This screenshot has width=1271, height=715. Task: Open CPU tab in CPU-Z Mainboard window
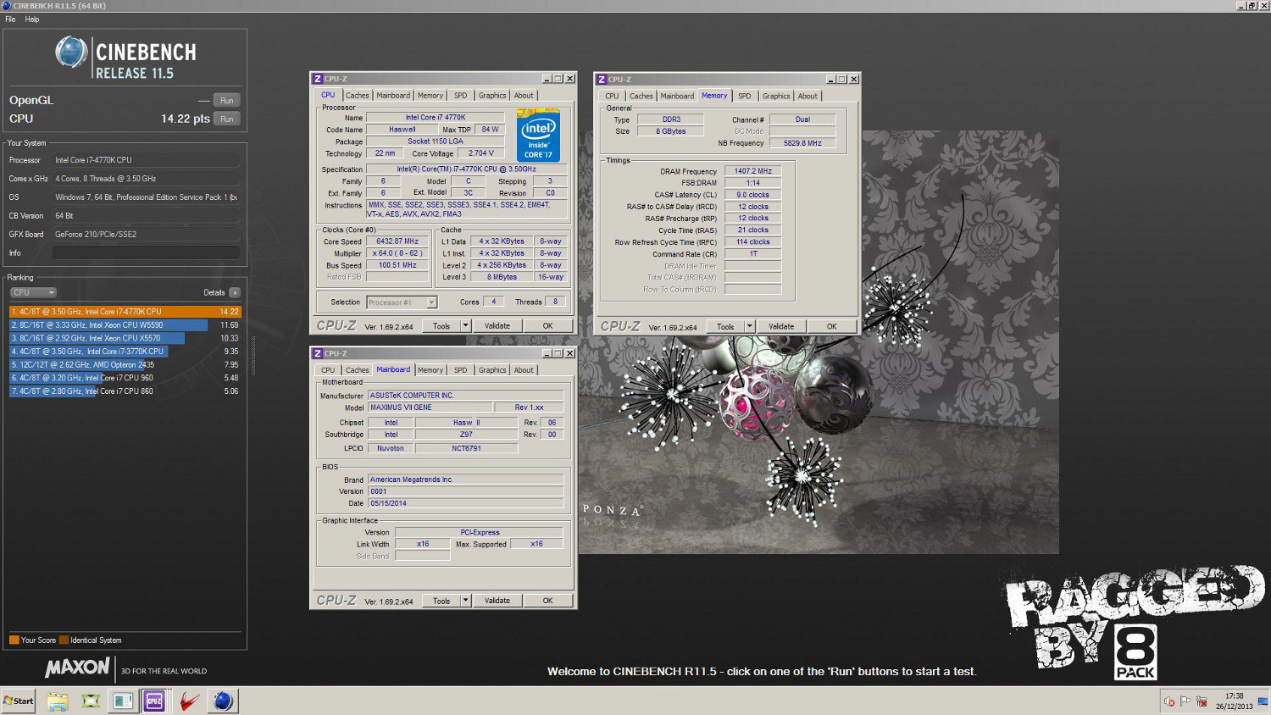pos(328,370)
